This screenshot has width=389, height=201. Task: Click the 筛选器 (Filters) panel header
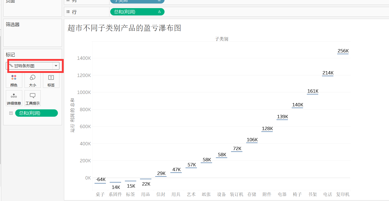pos(12,24)
